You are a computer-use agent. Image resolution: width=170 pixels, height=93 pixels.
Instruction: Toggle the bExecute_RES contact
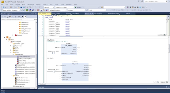pyautogui.click(x=53, y=53)
